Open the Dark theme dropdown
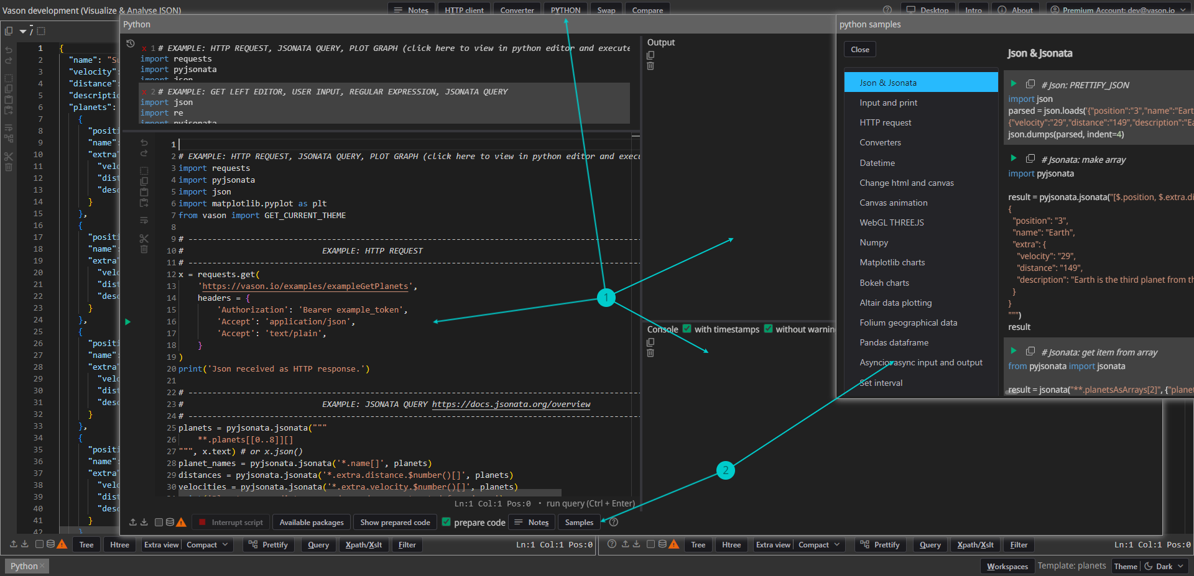 pos(1164,566)
